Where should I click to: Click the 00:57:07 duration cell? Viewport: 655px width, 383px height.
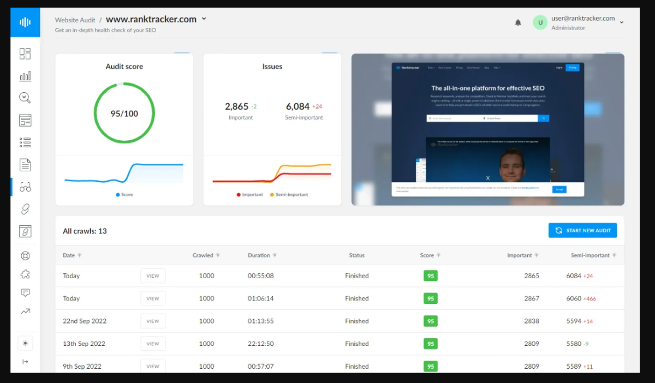pyautogui.click(x=261, y=366)
